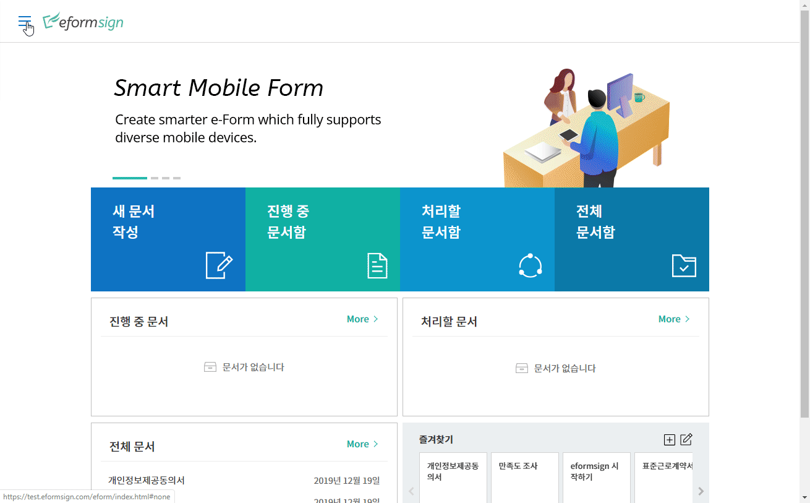The height and width of the screenshot is (503, 810).
Task: Click the page vertical scrollbar thumb
Action: point(804,214)
